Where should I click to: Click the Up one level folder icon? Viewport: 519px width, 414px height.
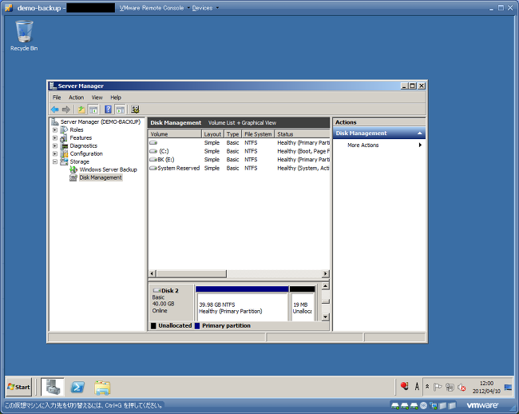(x=81, y=109)
